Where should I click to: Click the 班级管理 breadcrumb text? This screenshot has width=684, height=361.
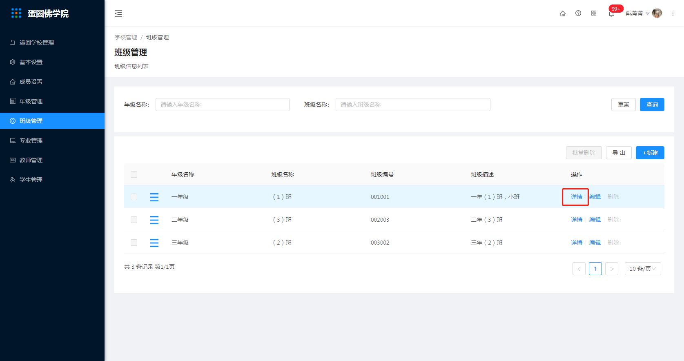tap(157, 37)
